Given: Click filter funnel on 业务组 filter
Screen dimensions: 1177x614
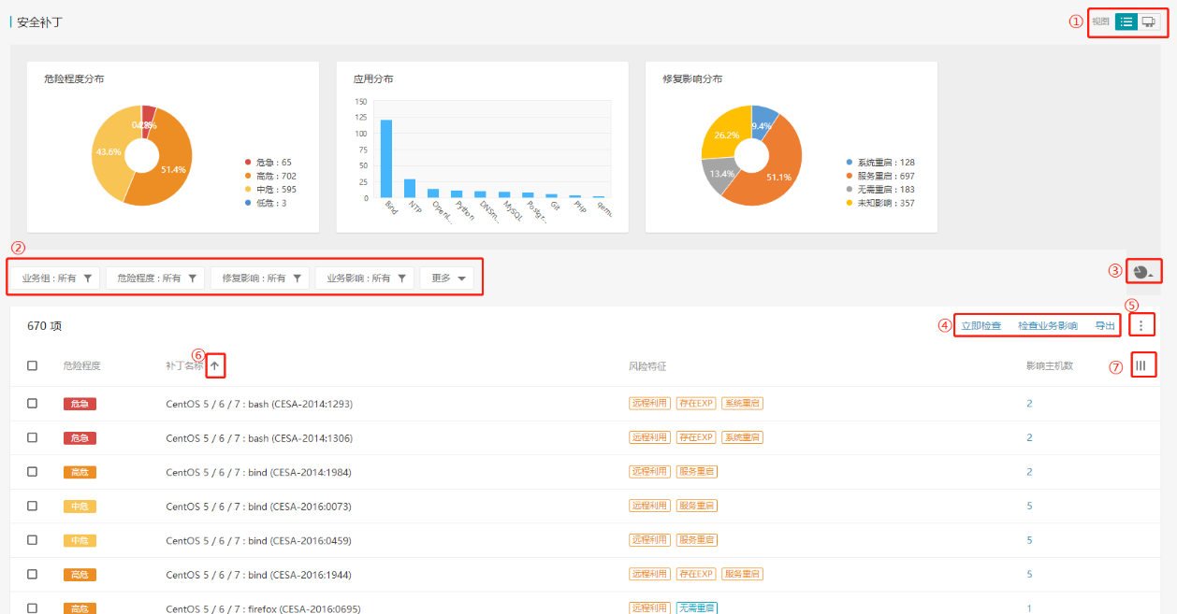Looking at the screenshot, I should coord(88,278).
